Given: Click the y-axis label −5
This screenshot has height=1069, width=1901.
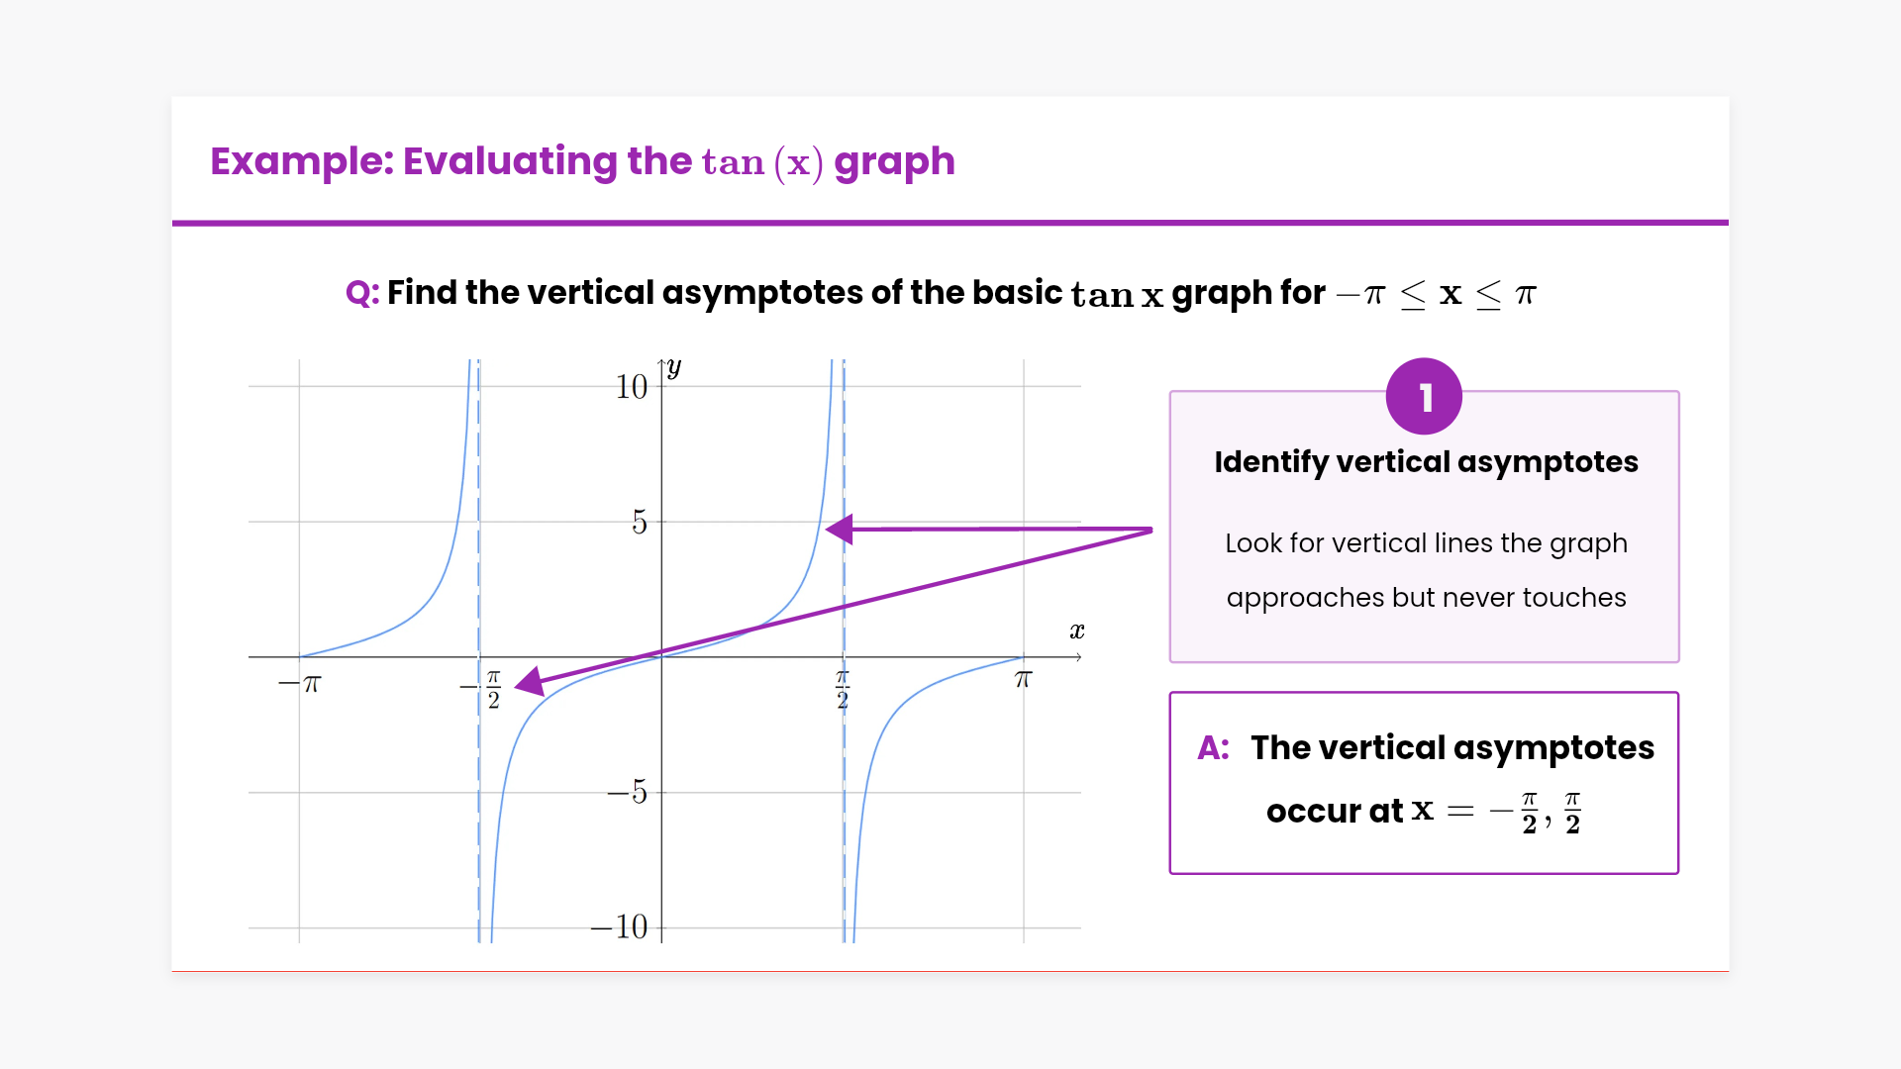Looking at the screenshot, I should coord(628,793).
